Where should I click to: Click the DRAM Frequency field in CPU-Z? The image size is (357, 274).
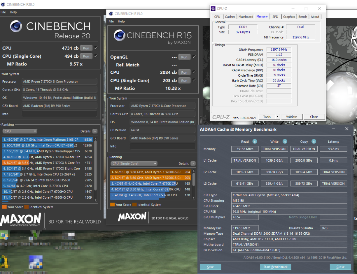279,50
